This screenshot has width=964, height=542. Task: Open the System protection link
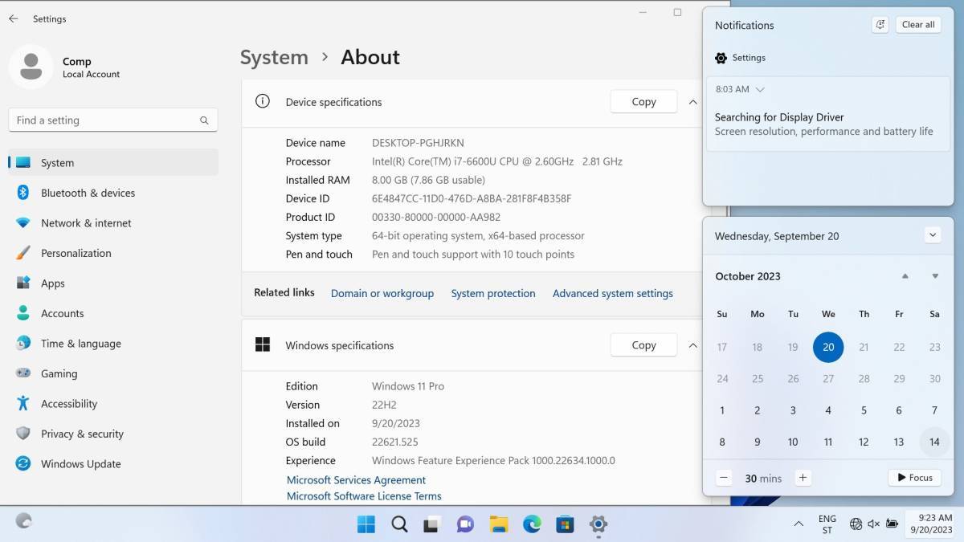pos(493,293)
